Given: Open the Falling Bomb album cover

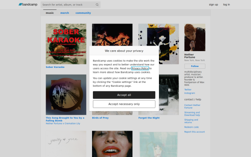Looking at the screenshot, I should click(66, 95).
